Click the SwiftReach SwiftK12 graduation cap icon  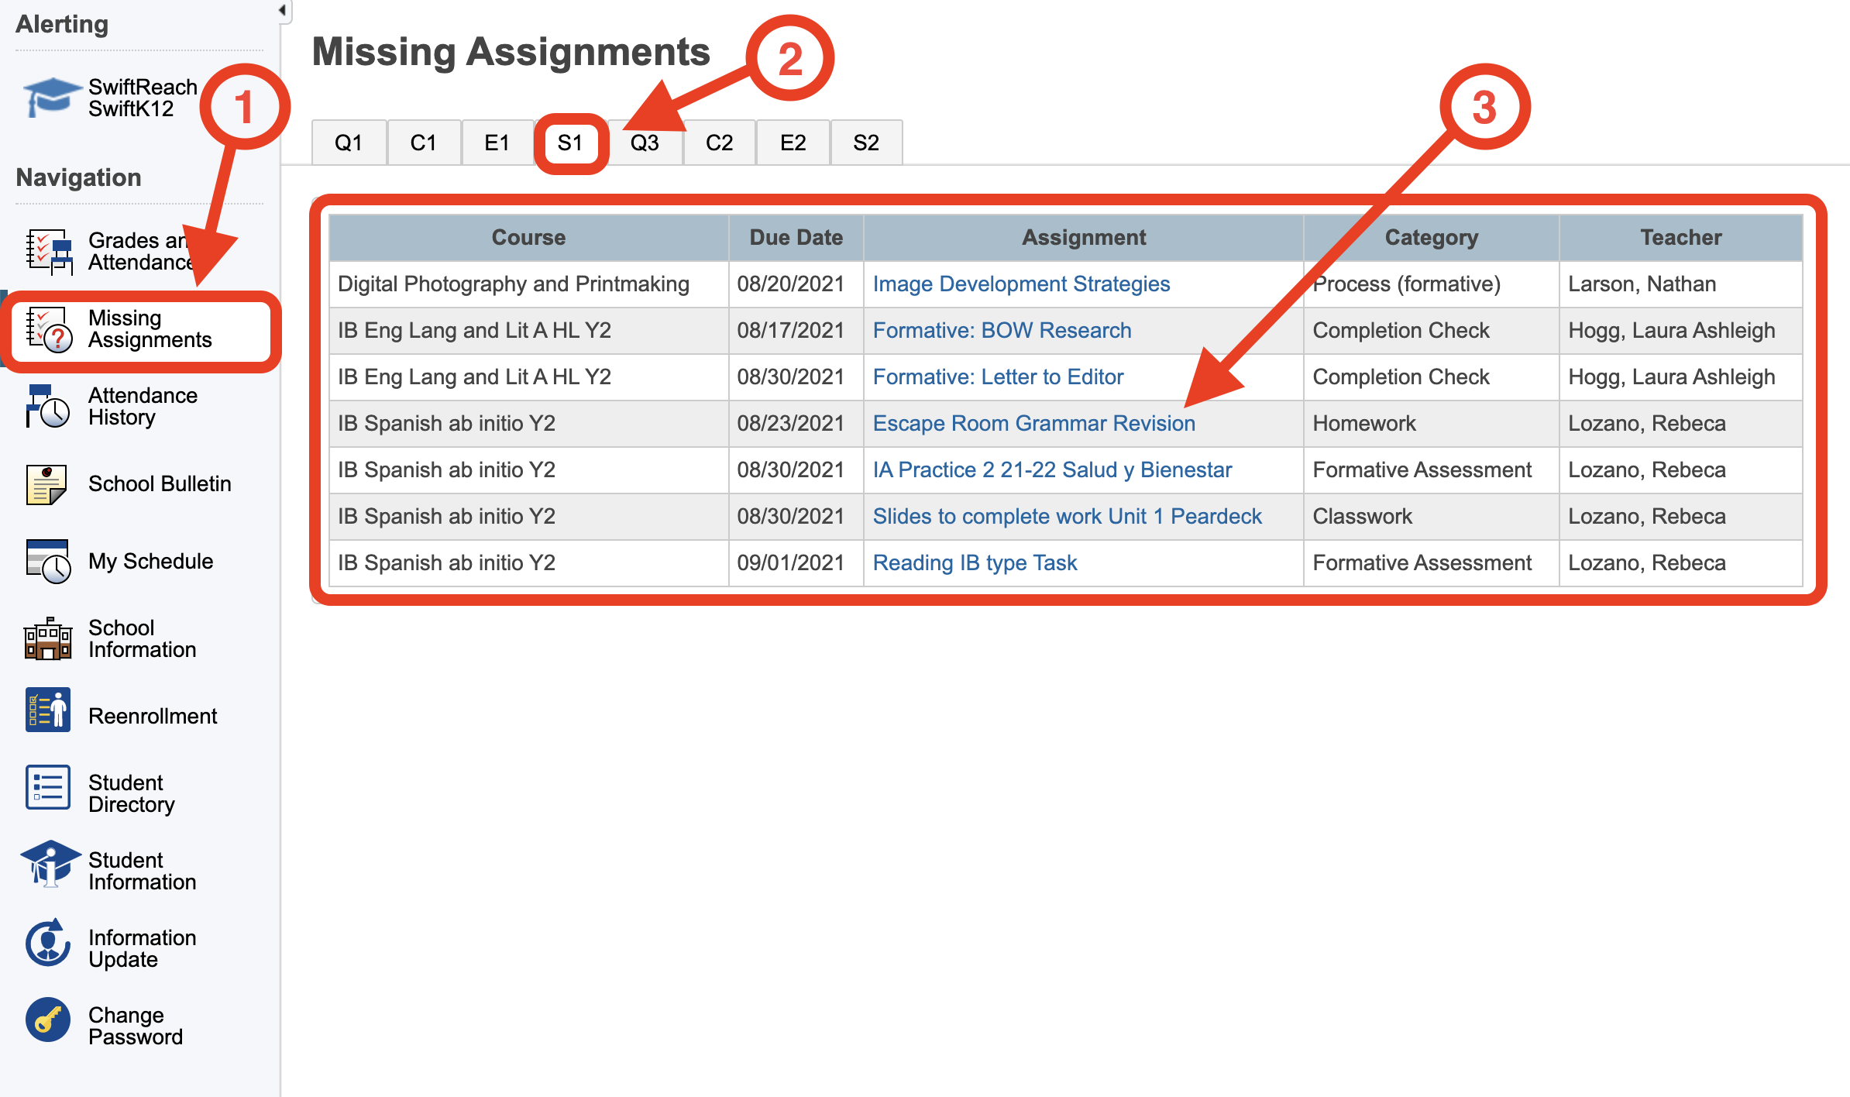[50, 98]
